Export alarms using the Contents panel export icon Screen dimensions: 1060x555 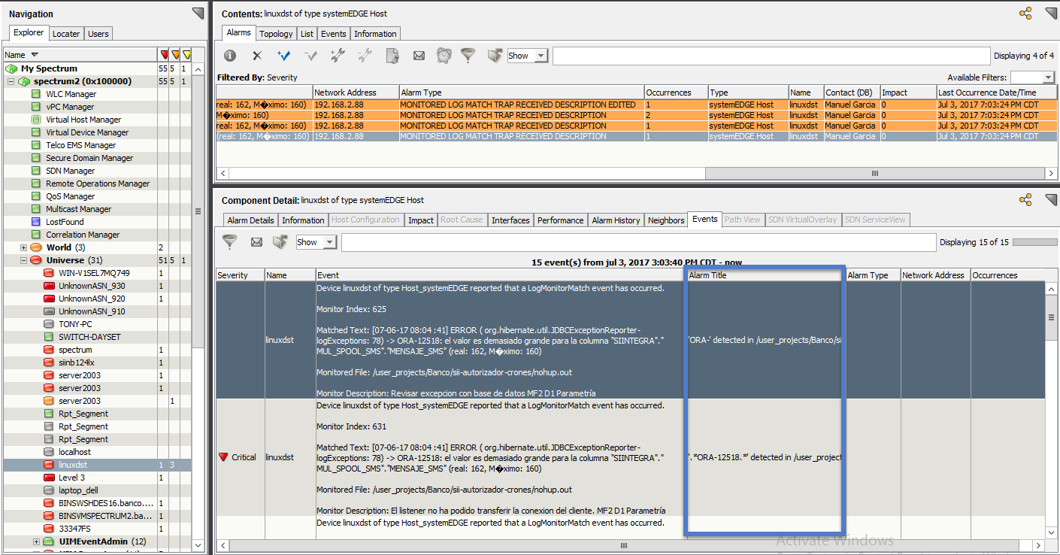(x=495, y=56)
